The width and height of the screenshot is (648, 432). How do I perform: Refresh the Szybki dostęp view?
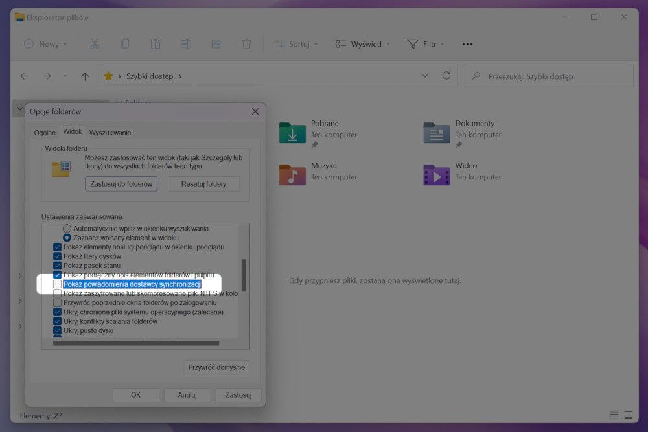[446, 76]
